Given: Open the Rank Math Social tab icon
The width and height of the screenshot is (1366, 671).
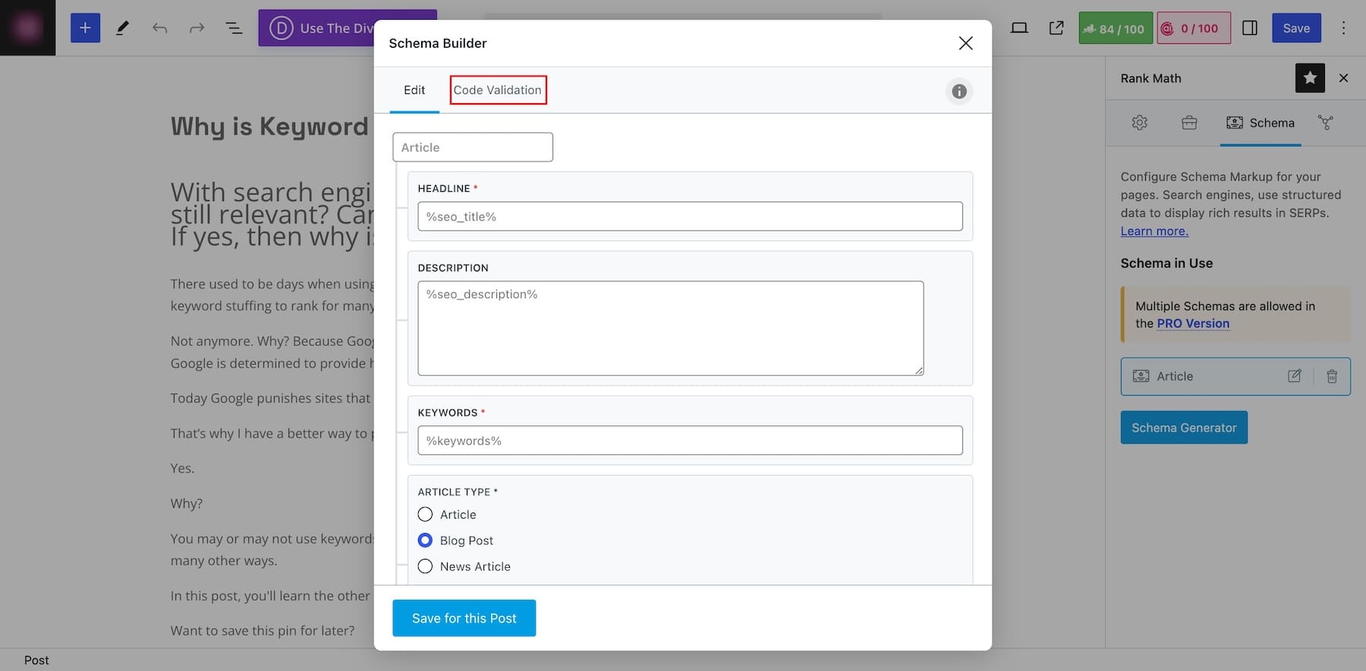Looking at the screenshot, I should click(x=1326, y=123).
